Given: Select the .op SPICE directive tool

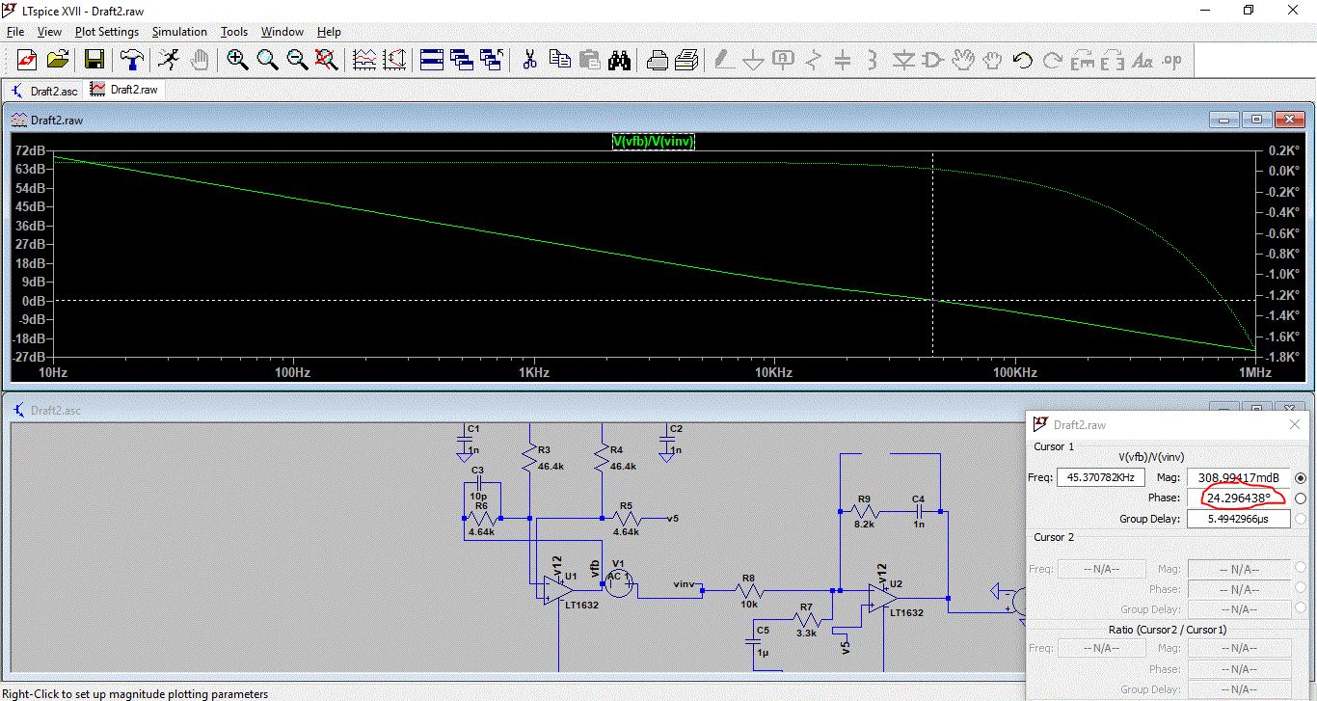Looking at the screenshot, I should click(1172, 60).
